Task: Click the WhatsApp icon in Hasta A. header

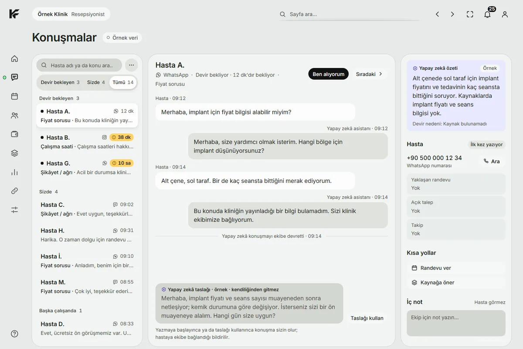Action: 158,75
